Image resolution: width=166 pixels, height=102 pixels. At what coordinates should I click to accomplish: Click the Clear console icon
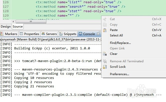(105, 54)
